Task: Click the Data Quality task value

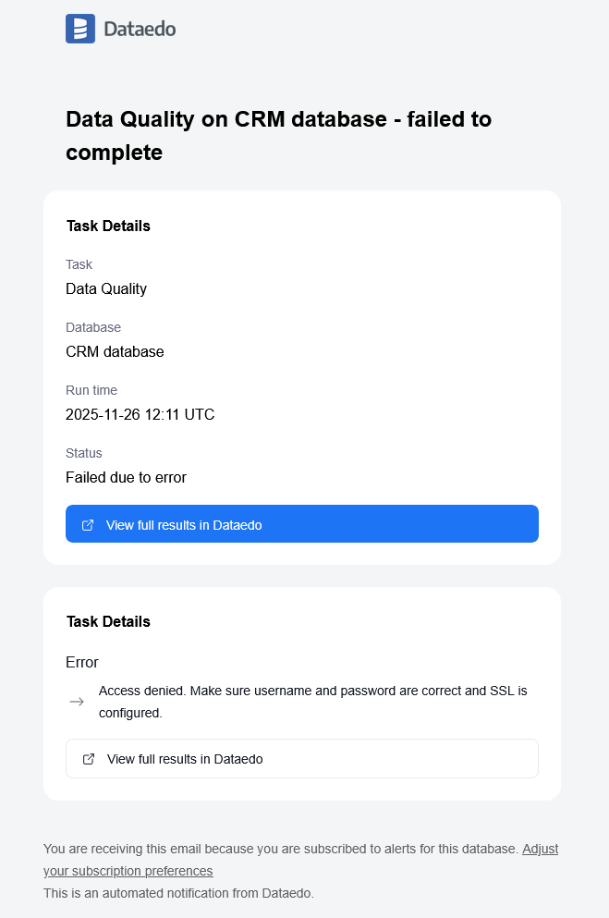Action: pos(106,288)
